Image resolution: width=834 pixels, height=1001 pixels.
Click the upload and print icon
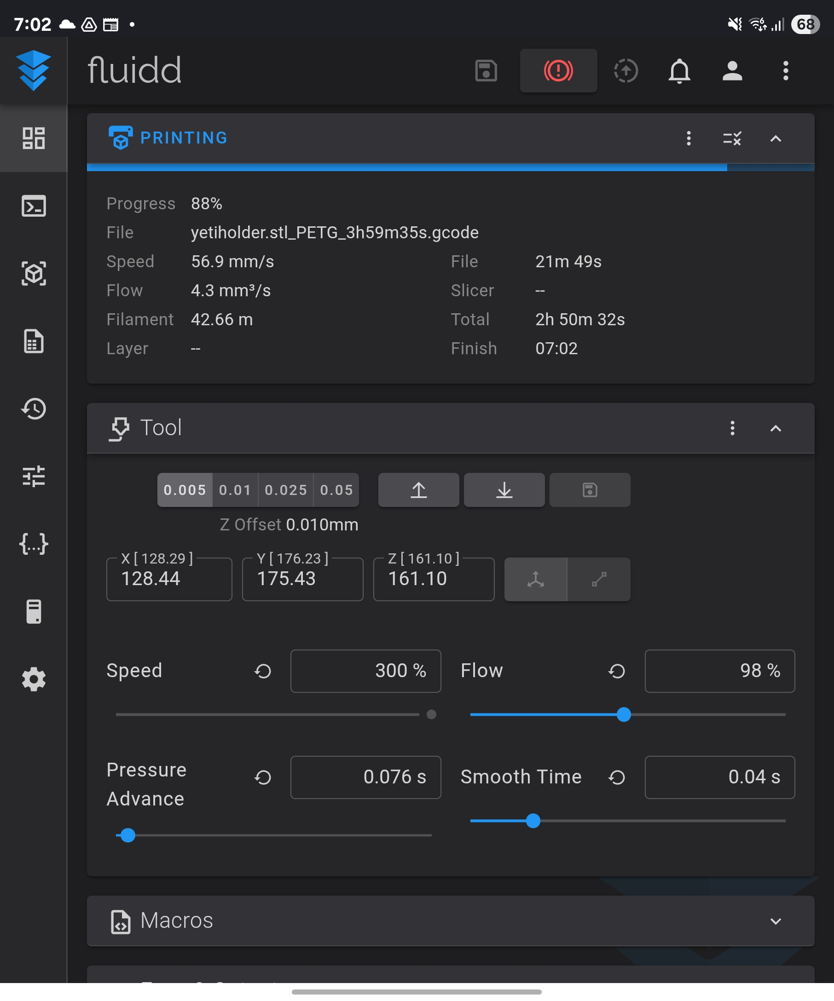625,70
